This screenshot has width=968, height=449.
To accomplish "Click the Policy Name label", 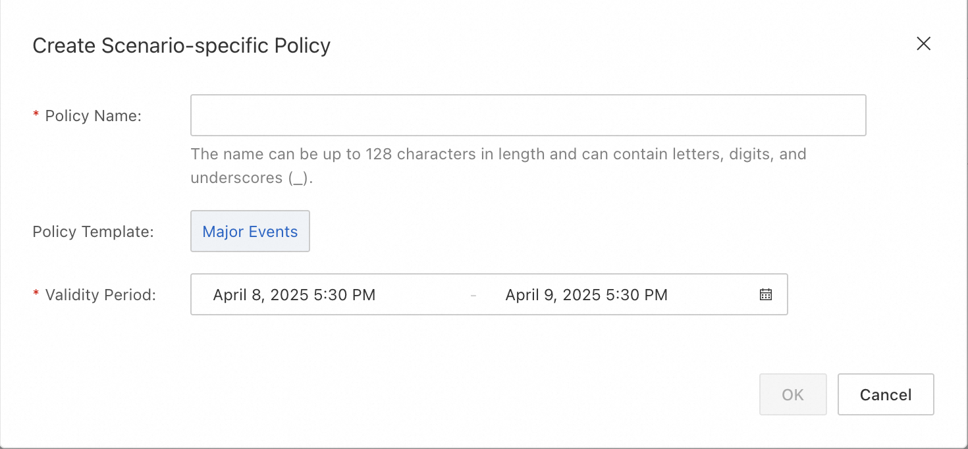I will click(93, 116).
